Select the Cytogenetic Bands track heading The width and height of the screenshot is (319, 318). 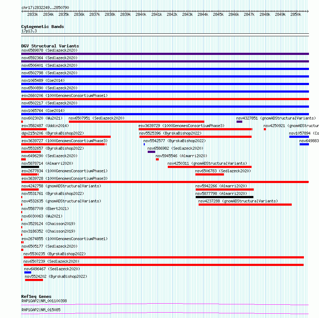tap(43, 27)
